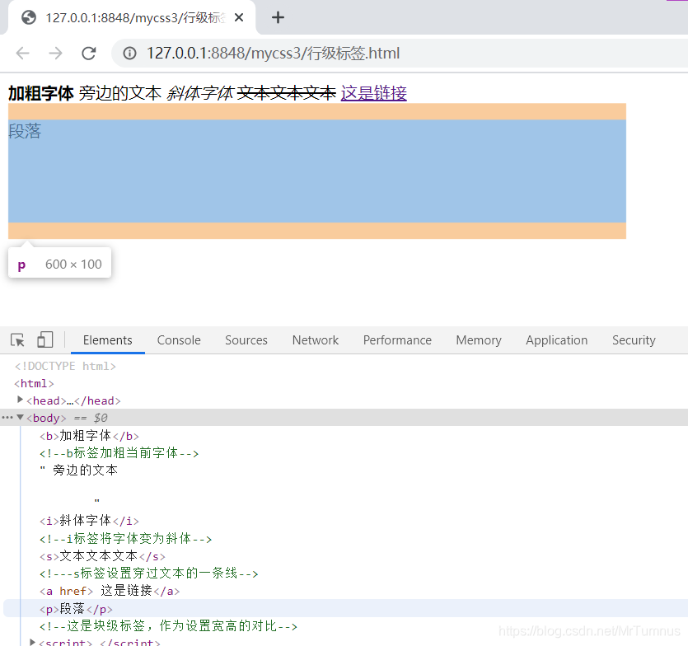
Task: Click the ellipsis next to body node
Action: coord(7,418)
